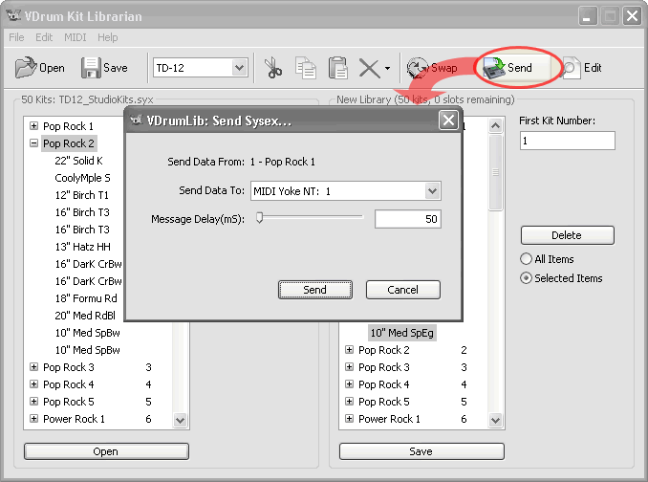Open the Send Data To dropdown

pyautogui.click(x=432, y=191)
